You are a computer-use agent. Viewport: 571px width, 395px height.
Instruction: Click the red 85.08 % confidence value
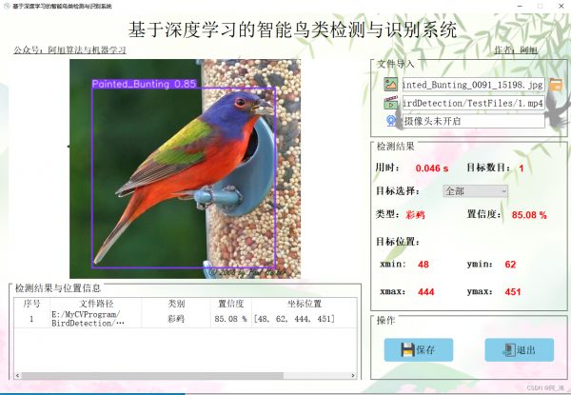[x=529, y=215]
